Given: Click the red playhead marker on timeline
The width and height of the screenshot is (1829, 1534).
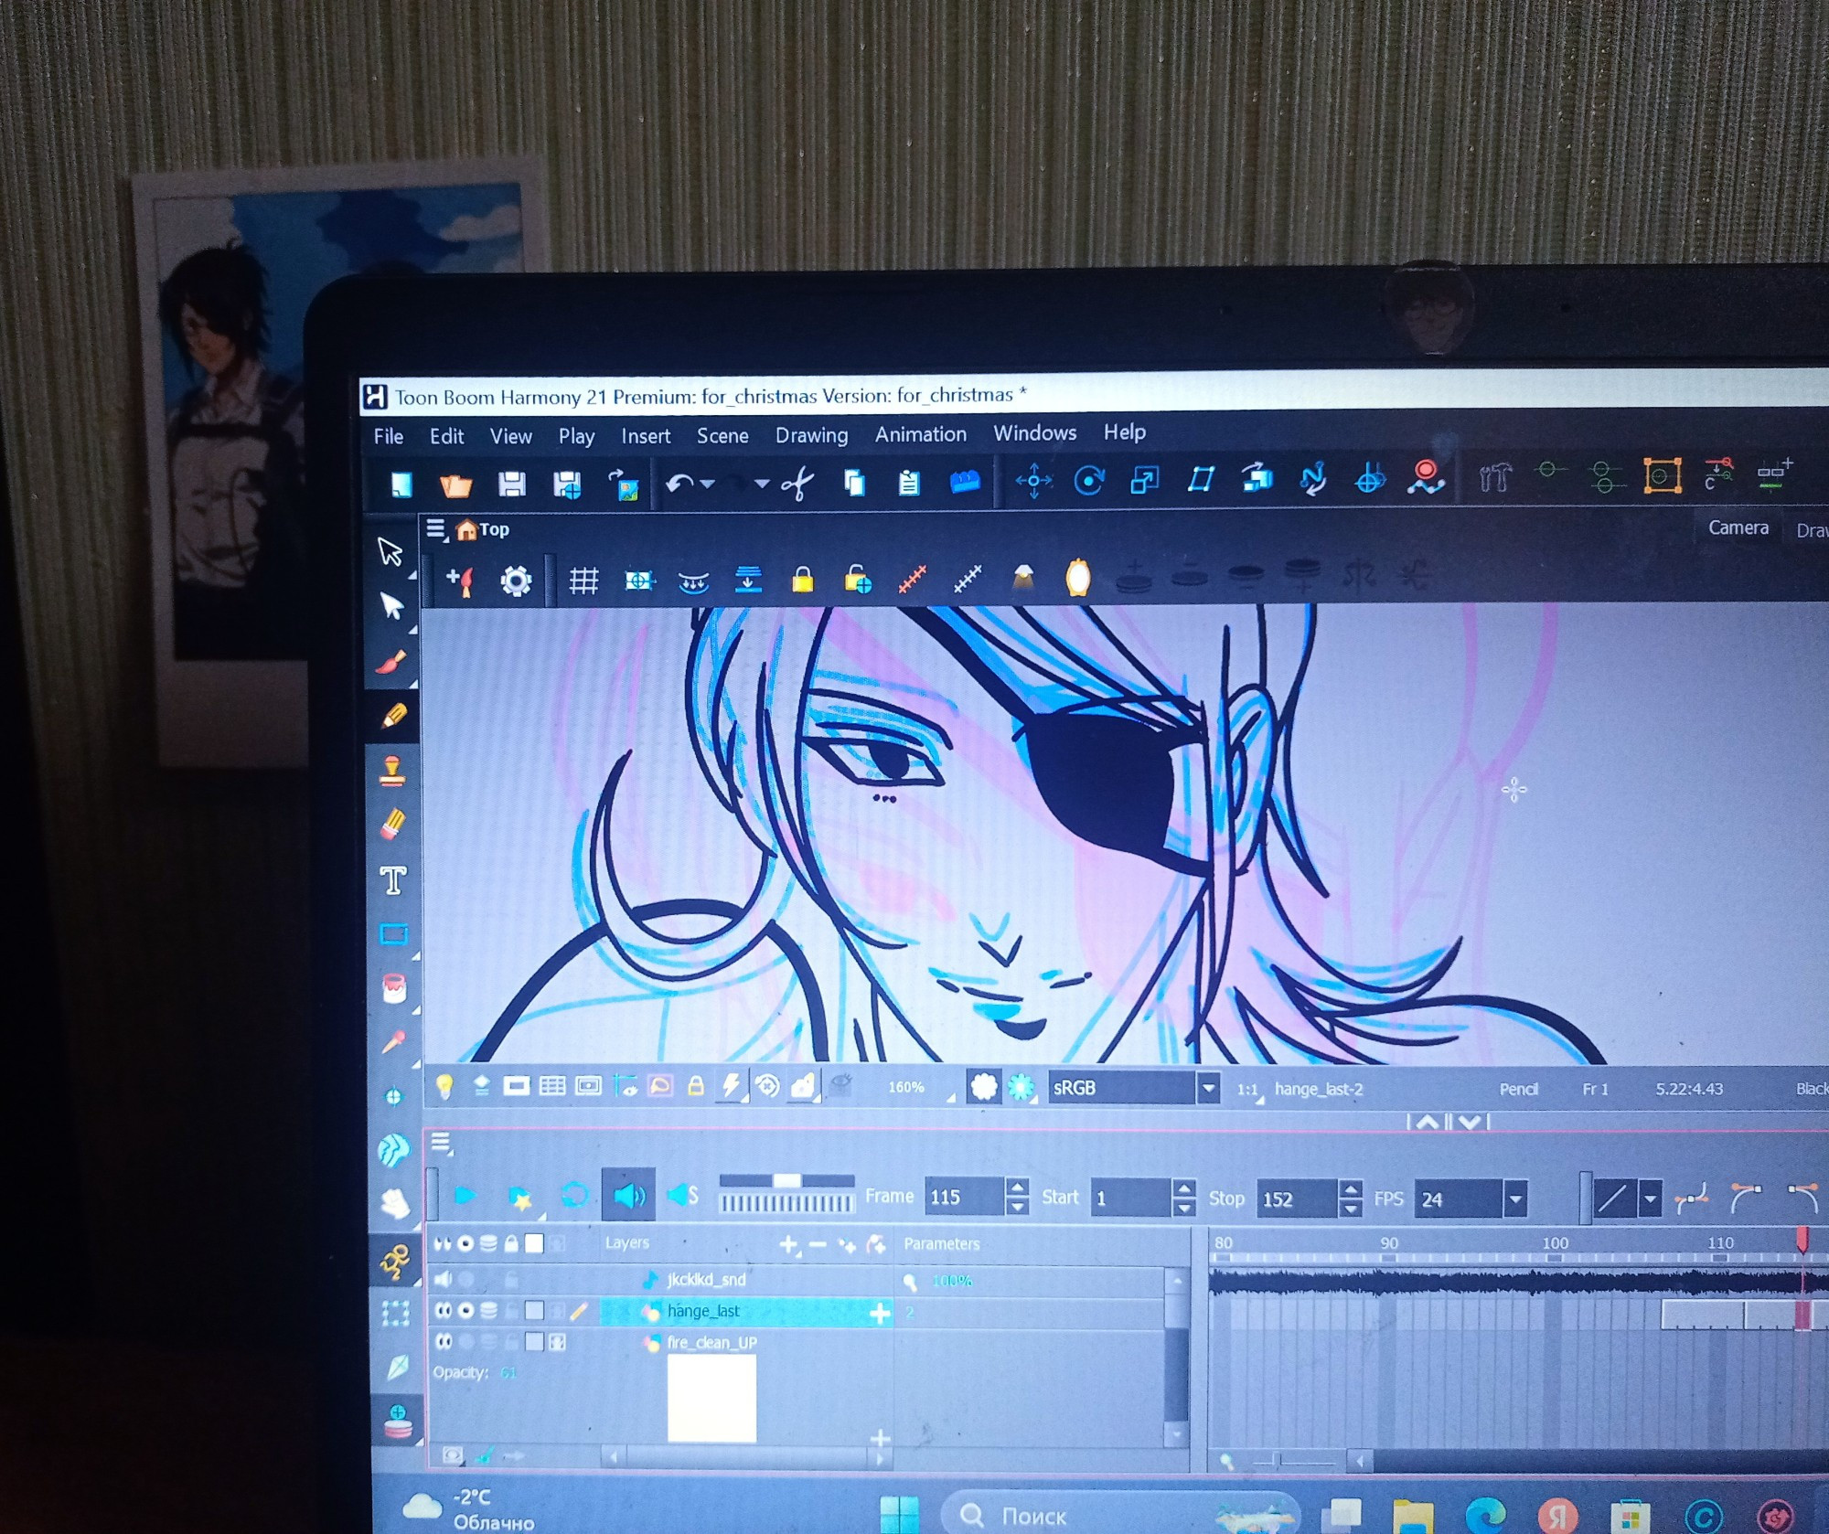Looking at the screenshot, I should (x=1802, y=1241).
